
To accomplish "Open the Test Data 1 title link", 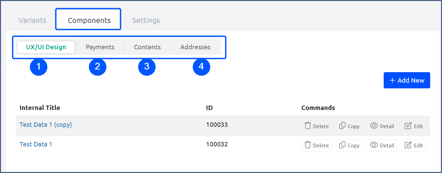I will pyautogui.click(x=36, y=144).
